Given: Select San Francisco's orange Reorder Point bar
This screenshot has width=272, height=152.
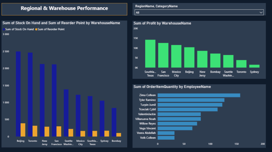Looking at the screenshot, I should pos(59,132).
